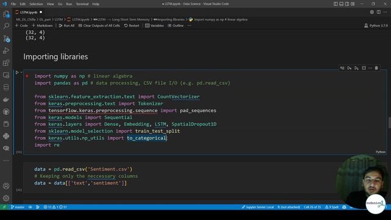Click the vertical editor scrollbar thumb
Screen dimensions: 391x220
coord(389,122)
